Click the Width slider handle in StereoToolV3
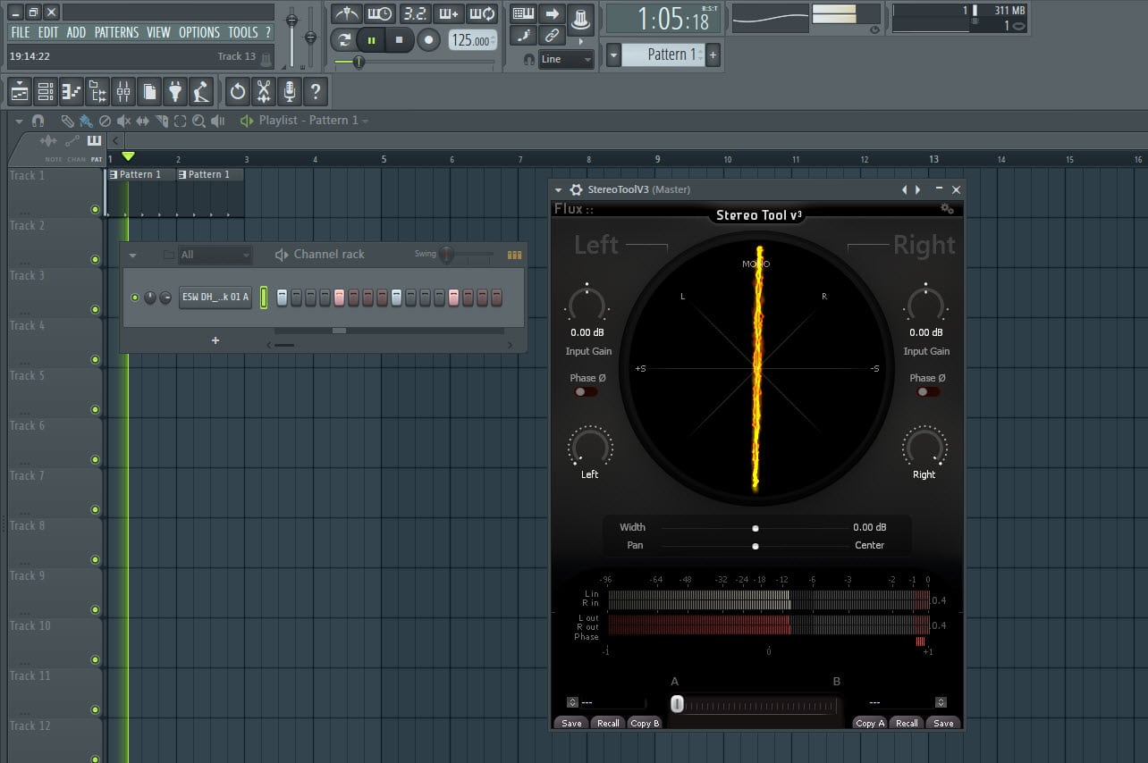This screenshot has height=763, width=1148. click(x=755, y=527)
